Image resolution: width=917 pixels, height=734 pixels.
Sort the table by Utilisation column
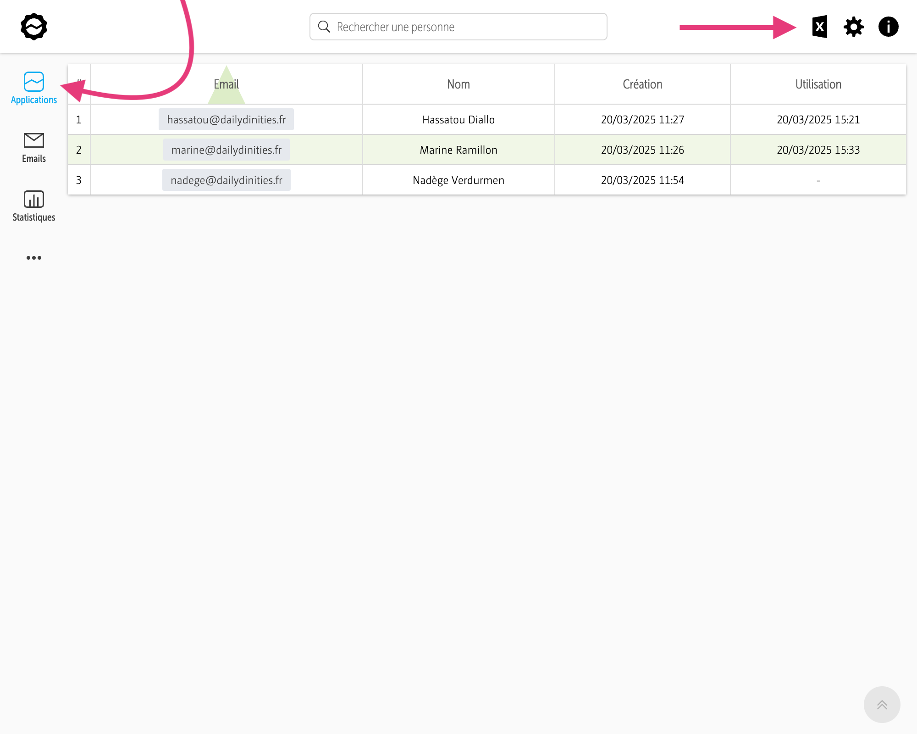point(818,84)
